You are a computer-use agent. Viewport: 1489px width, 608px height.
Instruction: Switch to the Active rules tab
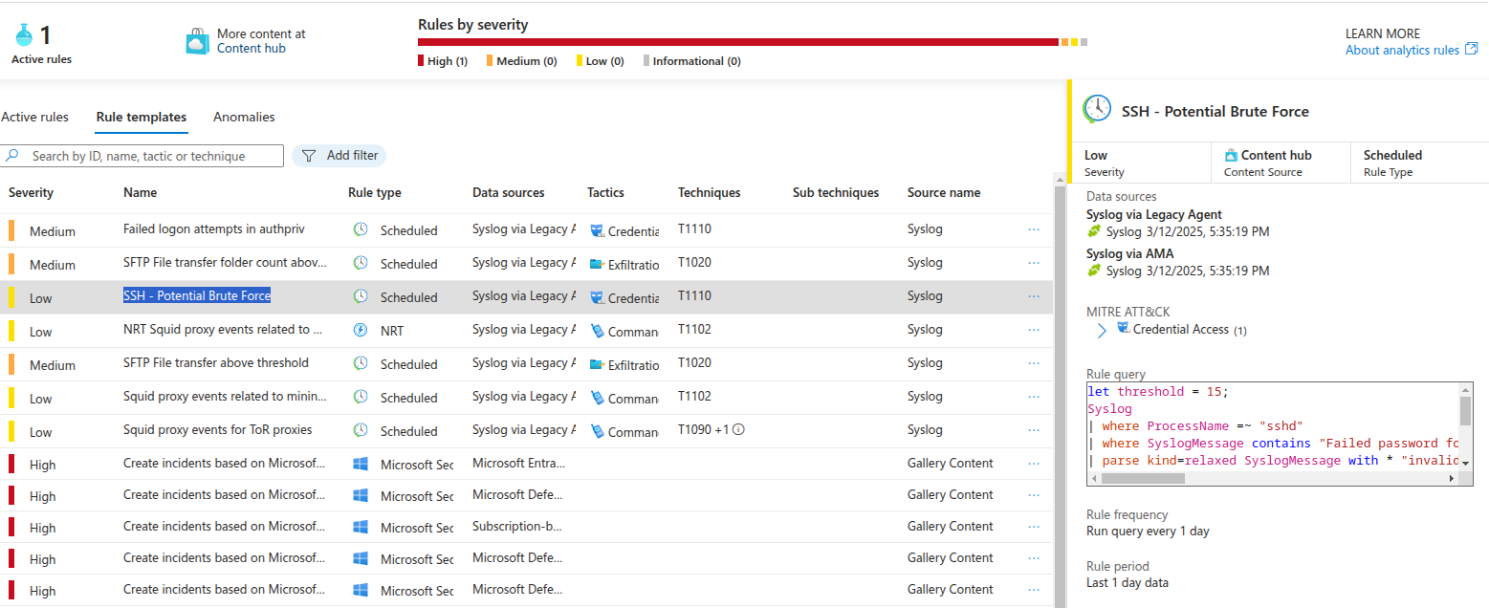[x=34, y=117]
